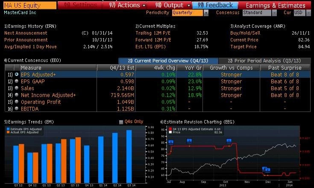Click the blue event marker near Aug
This screenshot has height=188, width=314.
pyautogui.click(x=189, y=141)
